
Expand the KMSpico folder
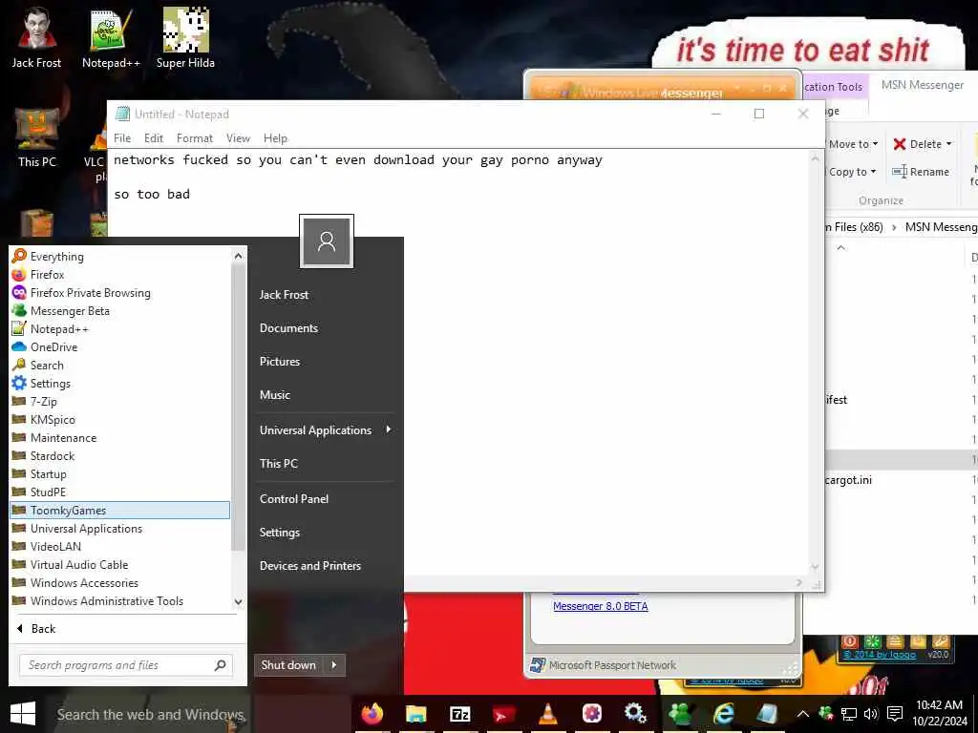tap(119, 420)
